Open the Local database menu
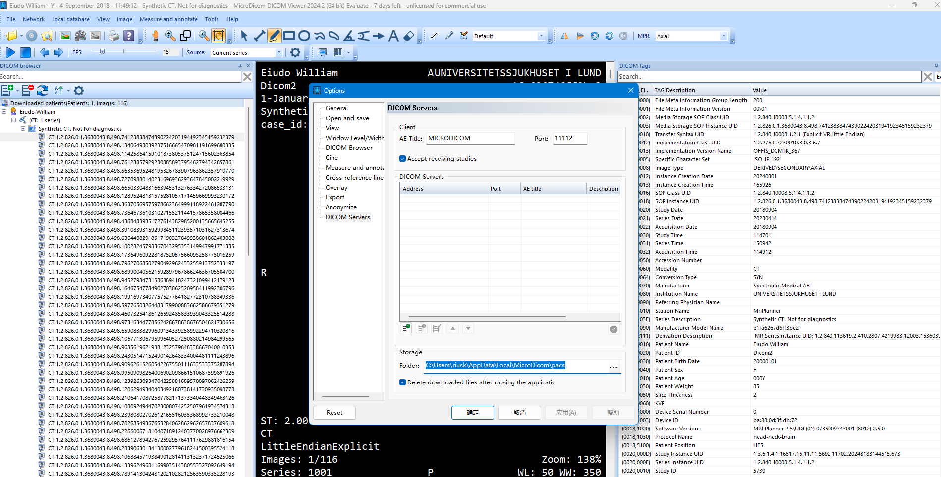This screenshot has height=477, width=941. pos(71,19)
